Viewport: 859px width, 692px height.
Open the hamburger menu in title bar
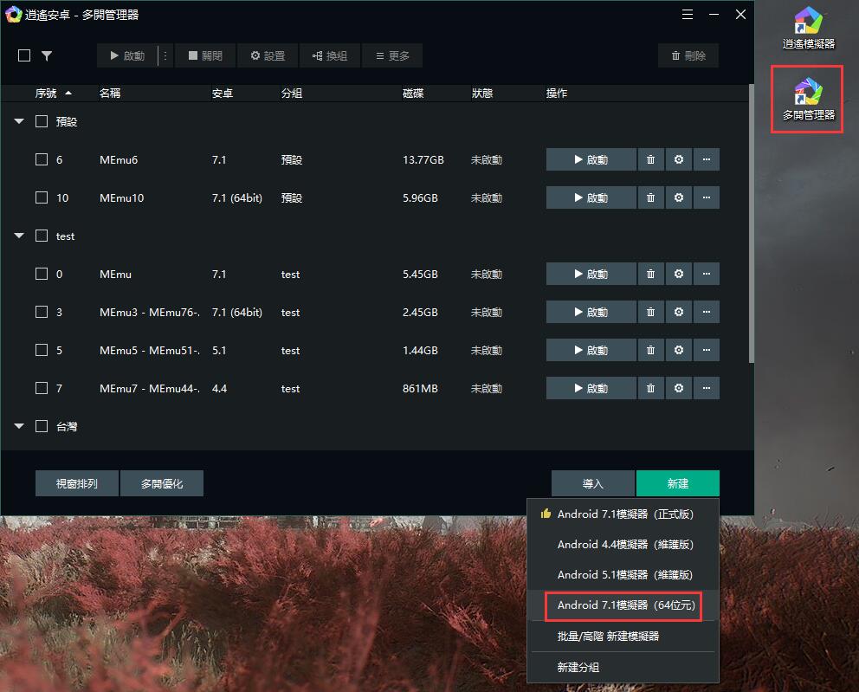click(x=688, y=15)
